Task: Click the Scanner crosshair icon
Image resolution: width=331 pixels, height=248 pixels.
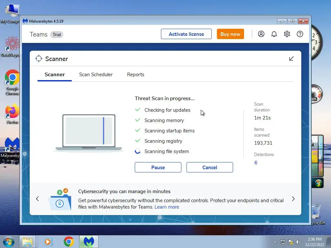Action: coord(39,59)
